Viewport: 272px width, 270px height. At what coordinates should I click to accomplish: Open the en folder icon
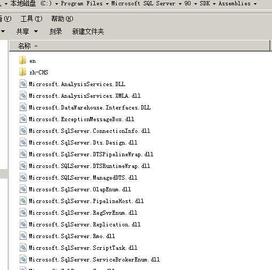click(22, 61)
